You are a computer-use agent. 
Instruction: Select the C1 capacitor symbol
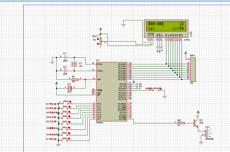65,57
